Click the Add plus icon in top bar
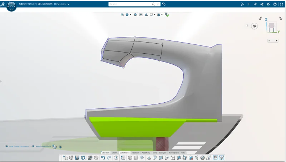 pyautogui.click(x=249, y=4)
